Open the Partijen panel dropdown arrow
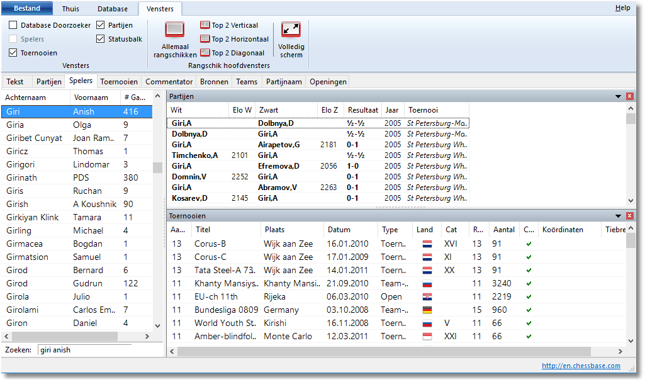Image resolution: width=645 pixels, height=382 pixels. (x=618, y=96)
